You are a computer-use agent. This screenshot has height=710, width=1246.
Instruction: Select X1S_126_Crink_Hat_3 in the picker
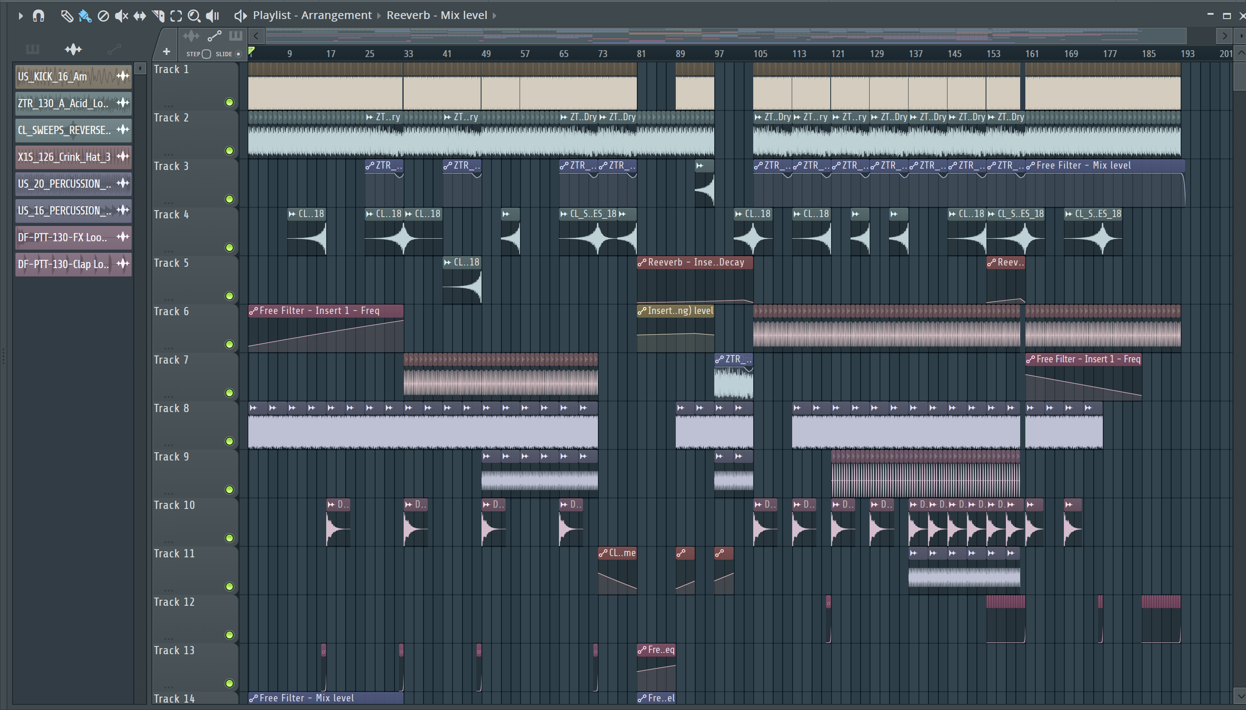(73, 157)
